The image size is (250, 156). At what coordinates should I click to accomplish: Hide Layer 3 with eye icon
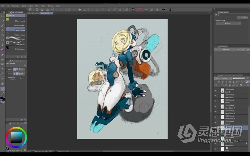tap(215, 101)
